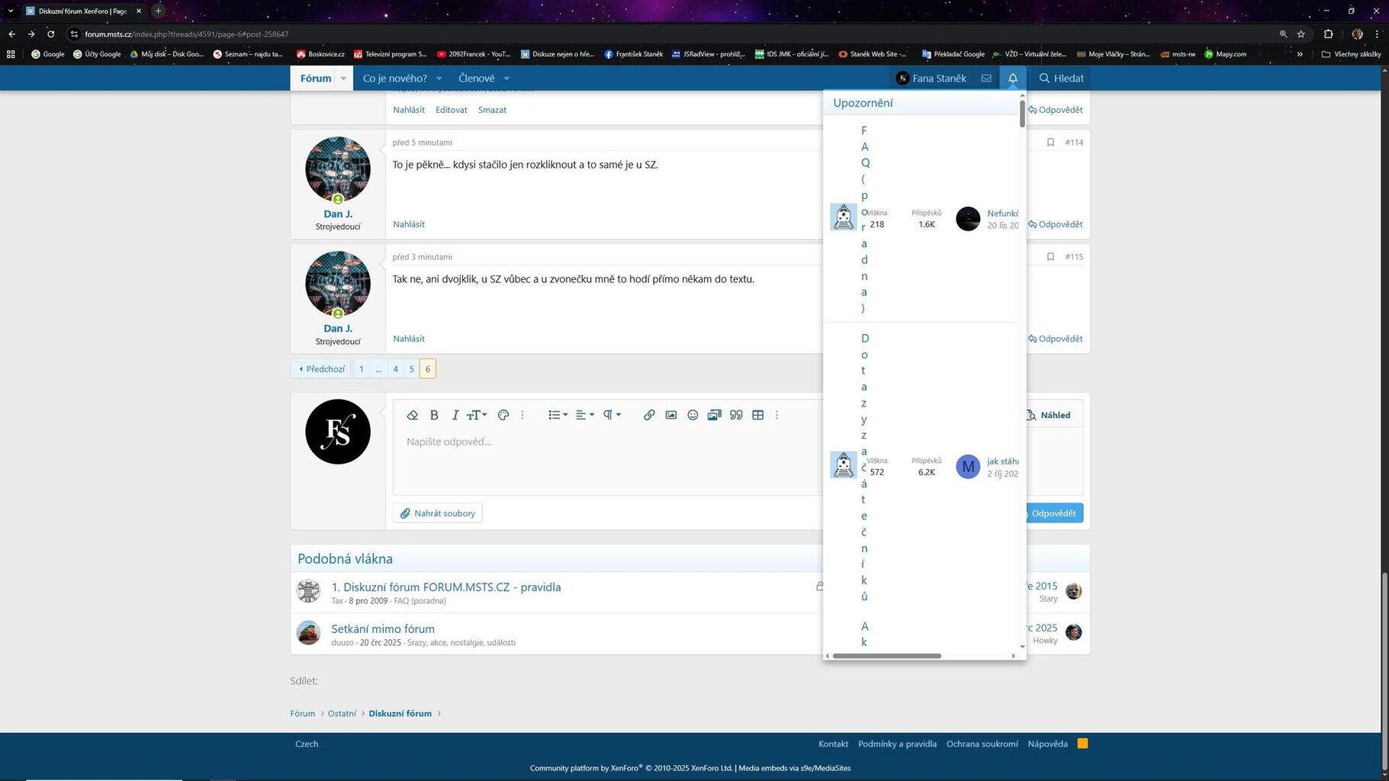Expand the font size dropdown
Screen dimensions: 1389x781
tap(477, 415)
